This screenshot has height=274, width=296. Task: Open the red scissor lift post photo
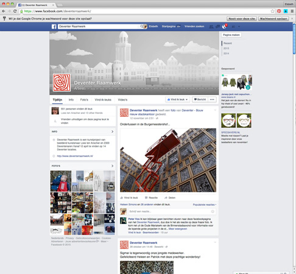(168, 160)
